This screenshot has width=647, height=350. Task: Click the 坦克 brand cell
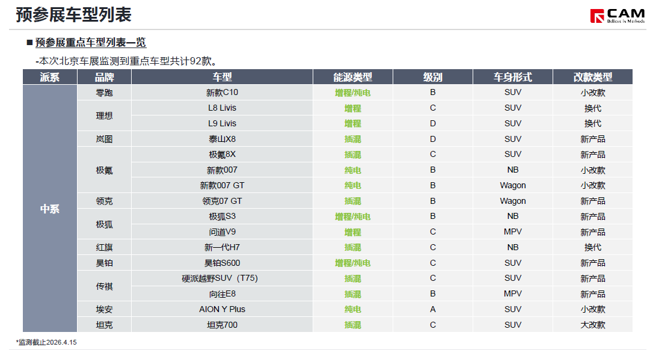pos(104,325)
